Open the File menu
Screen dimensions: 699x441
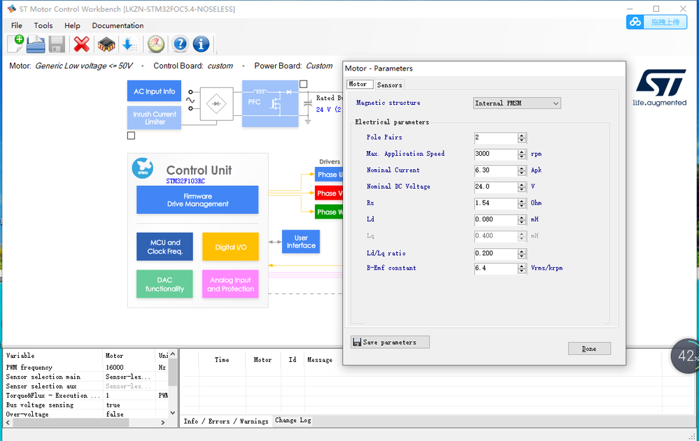tap(17, 25)
